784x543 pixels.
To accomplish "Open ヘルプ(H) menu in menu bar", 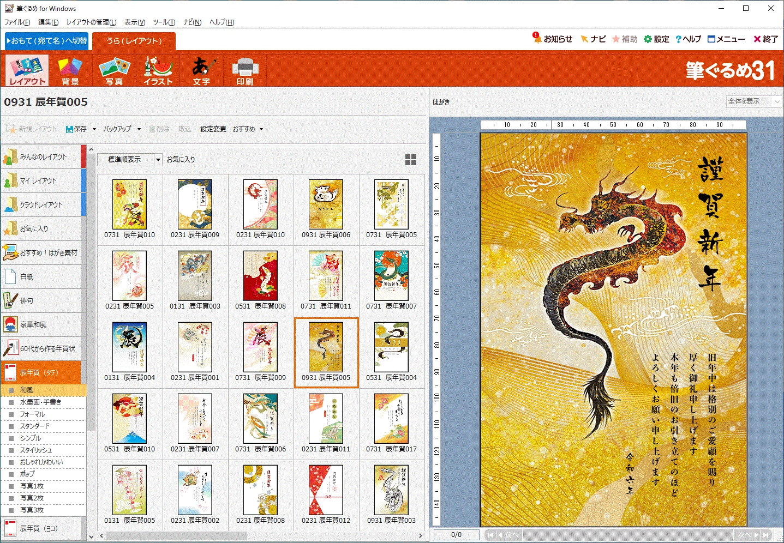I will click(x=222, y=22).
